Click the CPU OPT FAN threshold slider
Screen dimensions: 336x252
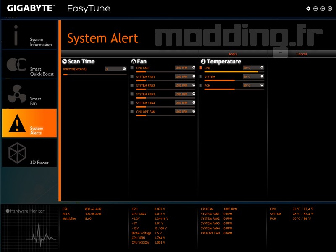point(165,115)
